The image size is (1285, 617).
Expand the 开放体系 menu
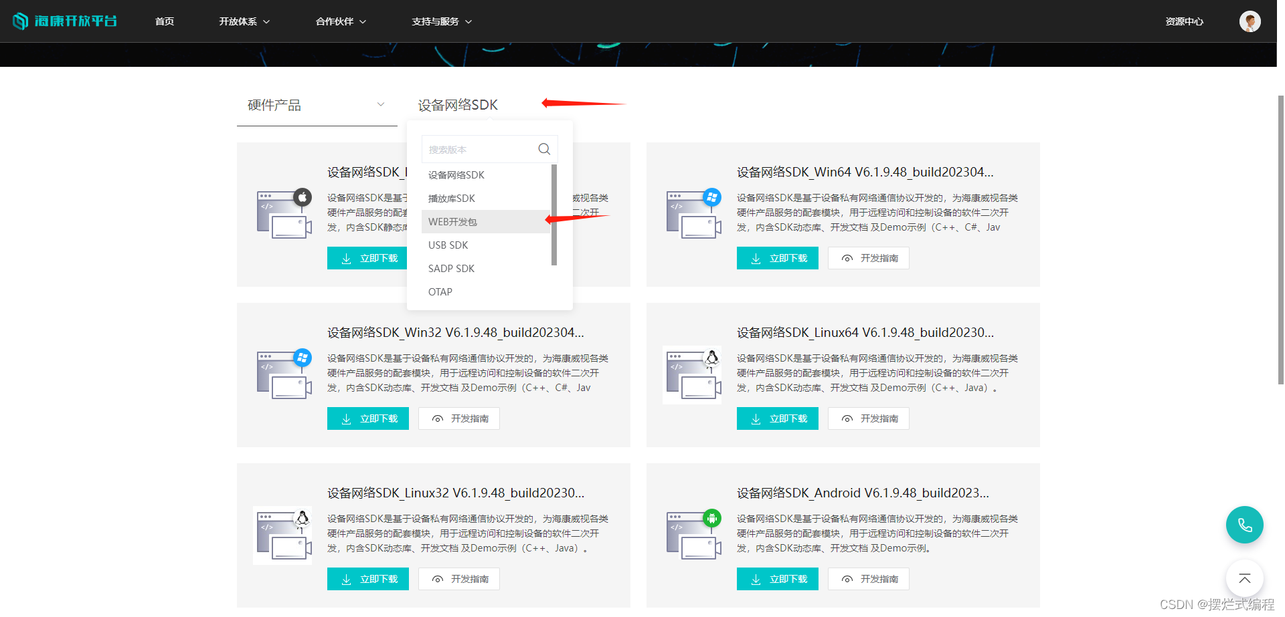[x=244, y=21]
